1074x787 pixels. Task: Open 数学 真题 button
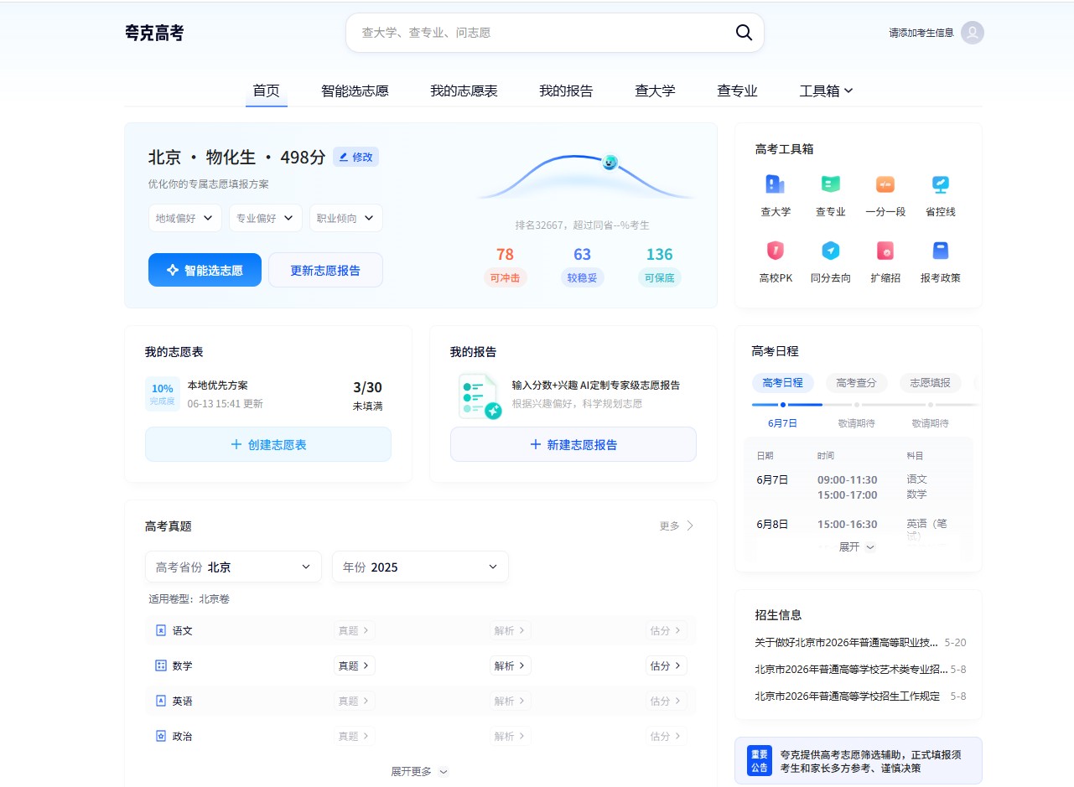pos(355,665)
